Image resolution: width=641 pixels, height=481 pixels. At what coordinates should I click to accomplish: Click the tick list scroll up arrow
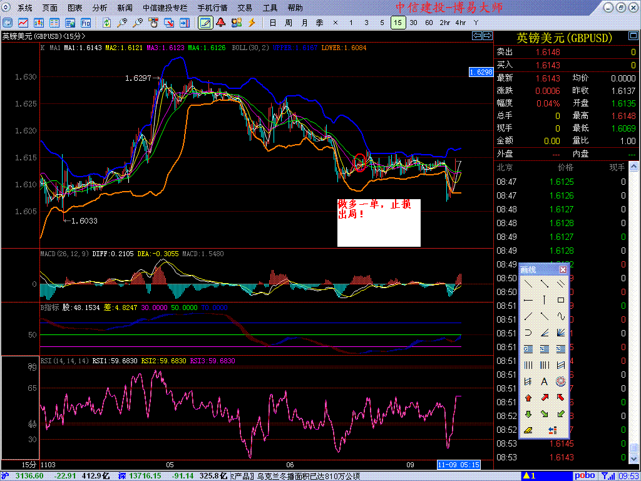633,166
